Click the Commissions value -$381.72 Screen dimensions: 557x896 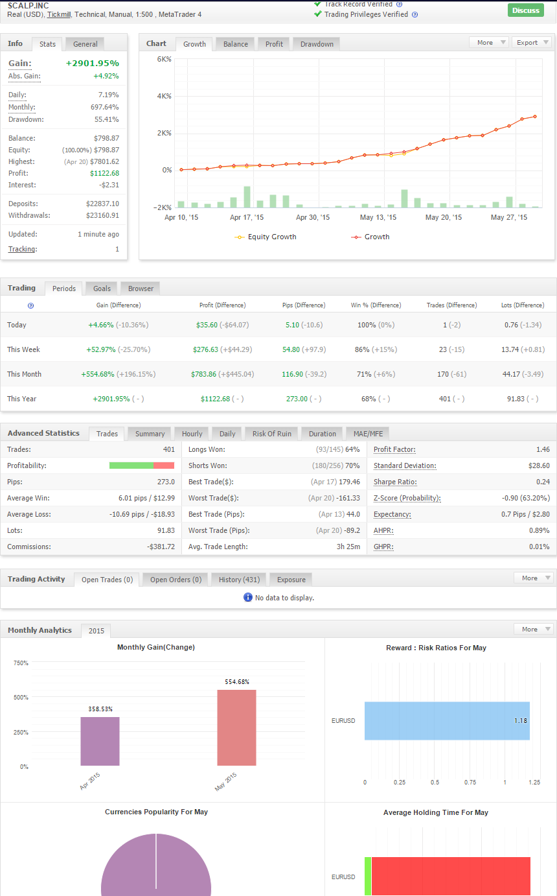click(x=161, y=547)
